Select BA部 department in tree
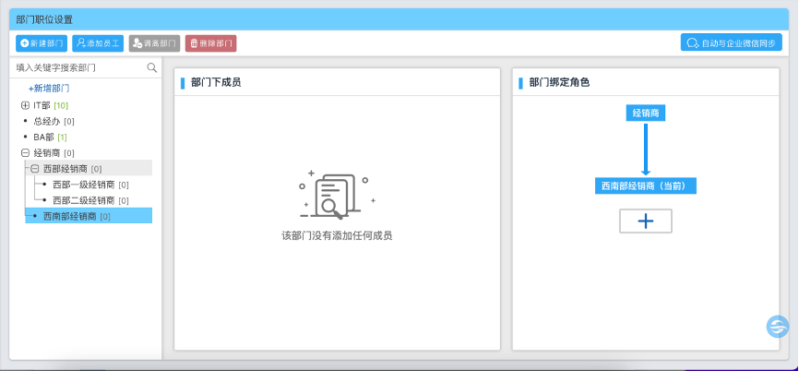This screenshot has width=799, height=371. [43, 137]
